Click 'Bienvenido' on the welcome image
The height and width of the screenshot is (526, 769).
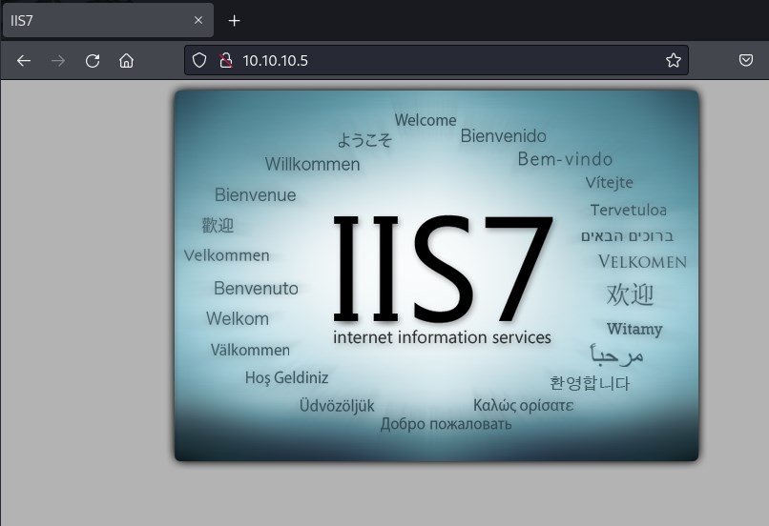[503, 136]
